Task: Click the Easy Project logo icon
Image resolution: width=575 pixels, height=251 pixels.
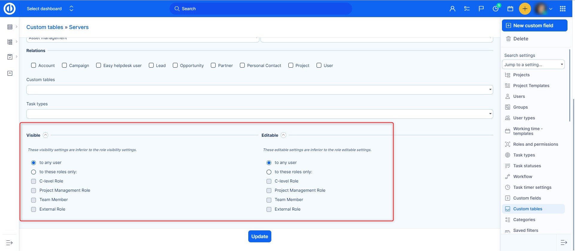Action: tap(9, 9)
